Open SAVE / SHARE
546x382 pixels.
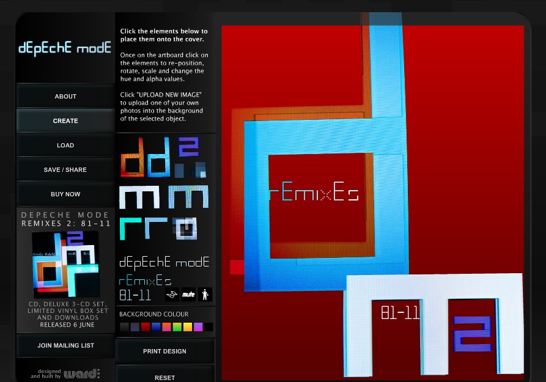tap(65, 169)
